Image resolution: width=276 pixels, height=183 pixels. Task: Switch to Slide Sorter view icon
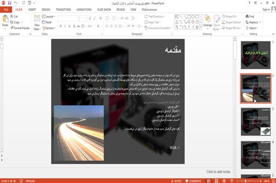pyautogui.click(x=216, y=181)
